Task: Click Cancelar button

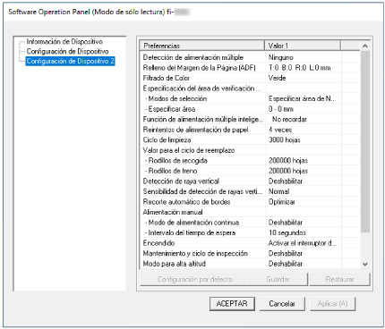Action: tap(282, 304)
